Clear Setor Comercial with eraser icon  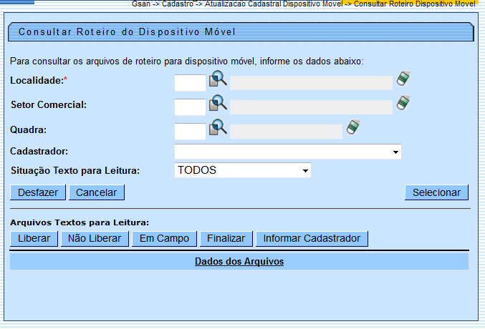(404, 104)
